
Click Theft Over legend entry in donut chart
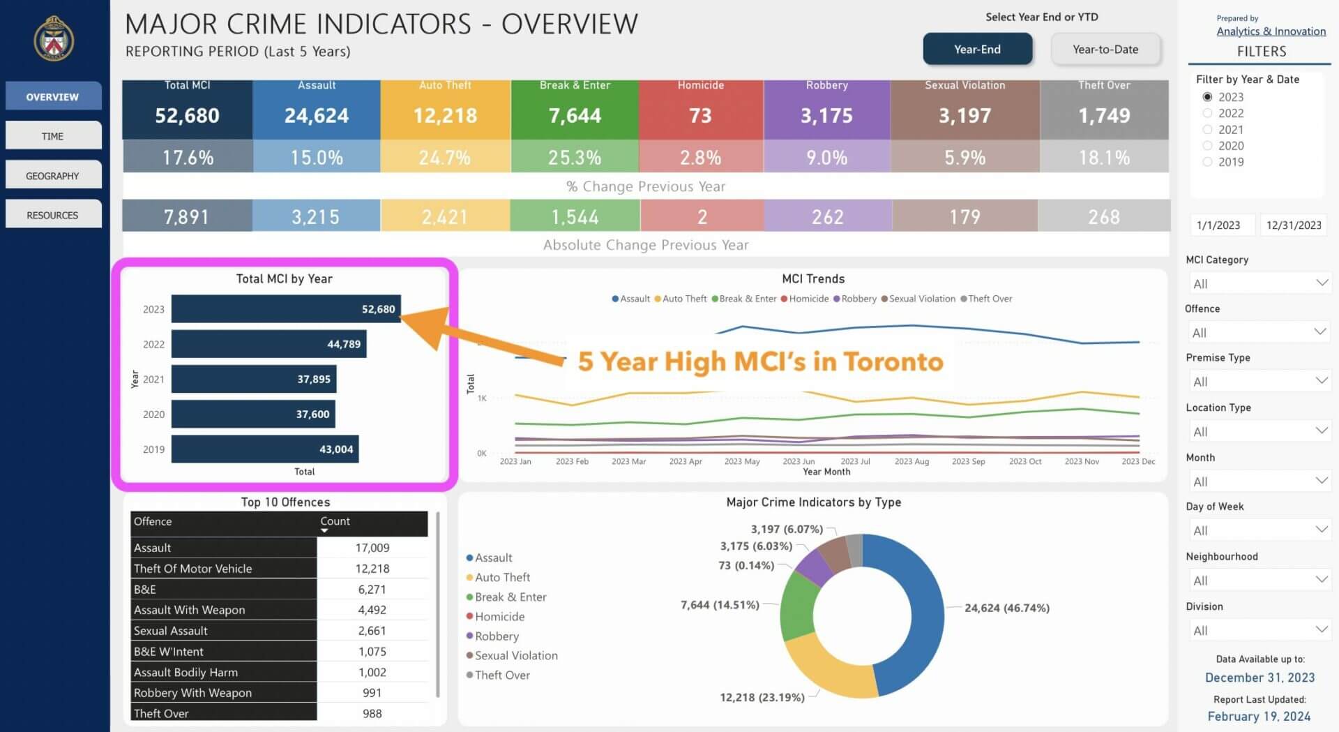point(498,675)
